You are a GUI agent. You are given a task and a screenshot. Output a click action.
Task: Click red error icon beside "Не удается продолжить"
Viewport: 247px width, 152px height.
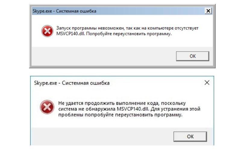(47, 107)
